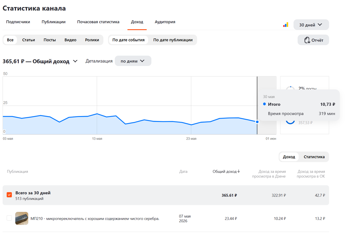The image size is (348, 233).
Task: Expand the Общий доход metric chevron
Action: 75,61
